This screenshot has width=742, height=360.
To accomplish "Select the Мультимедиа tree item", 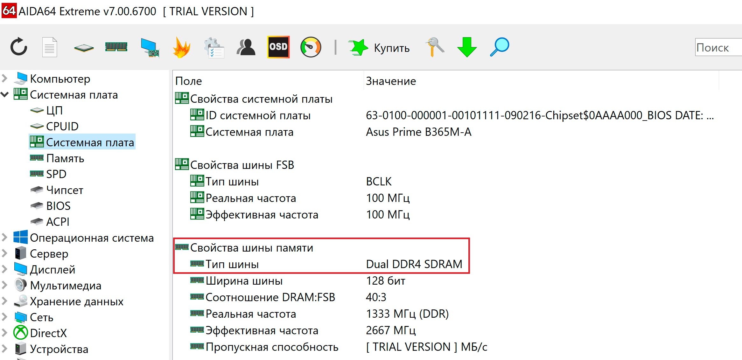I will pyautogui.click(x=58, y=285).
